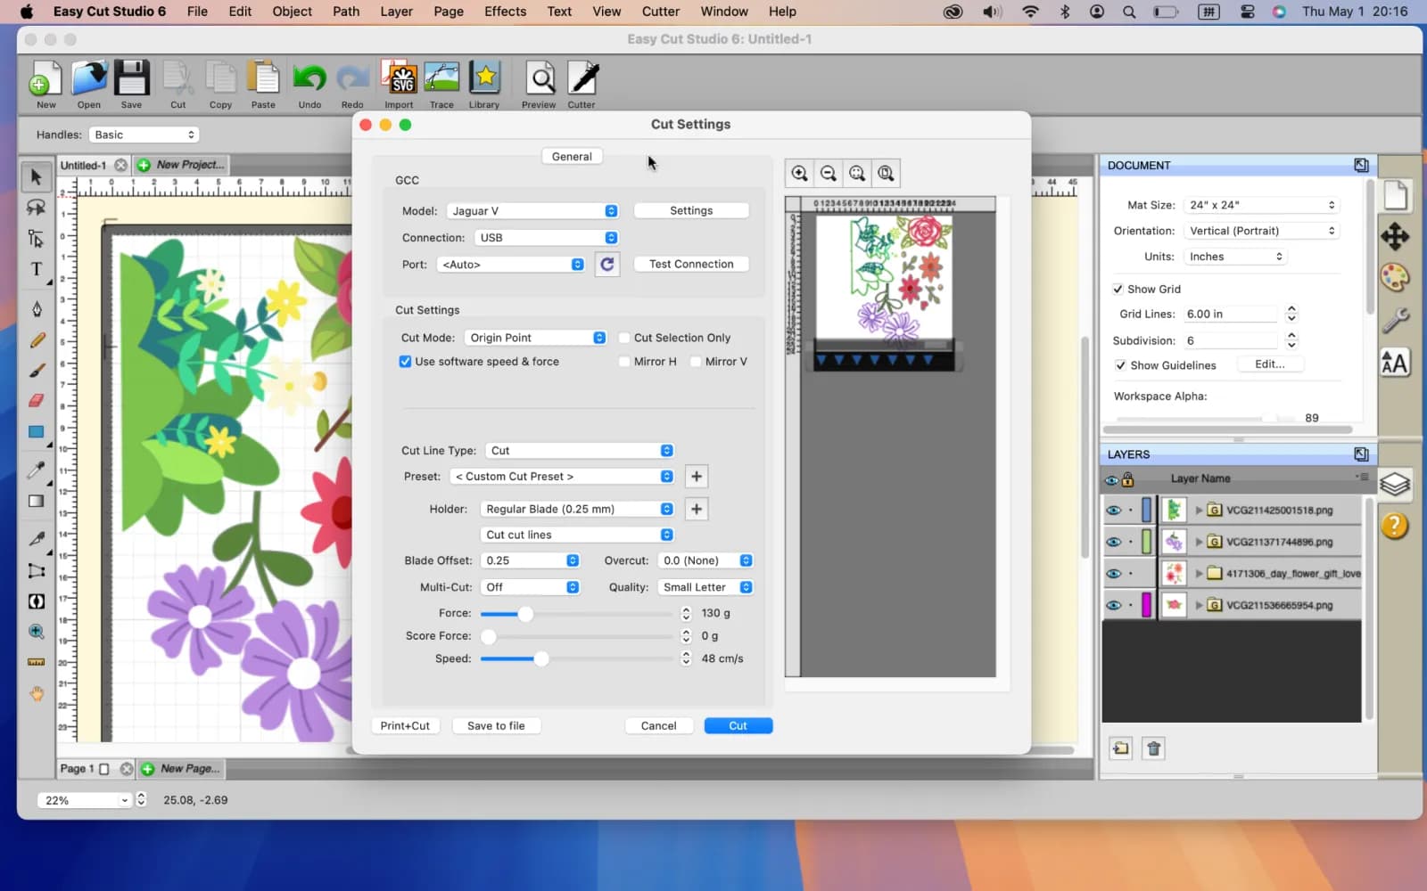Screen dimensions: 1427x891
Task: Add a new preset with the plus button
Action: (x=697, y=477)
